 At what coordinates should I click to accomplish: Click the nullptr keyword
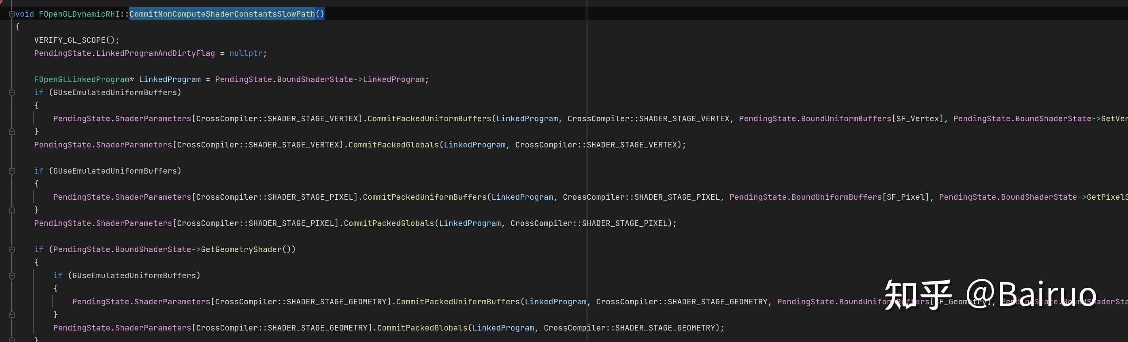pos(246,53)
